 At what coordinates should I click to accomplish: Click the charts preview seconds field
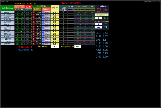coord(99,18)
